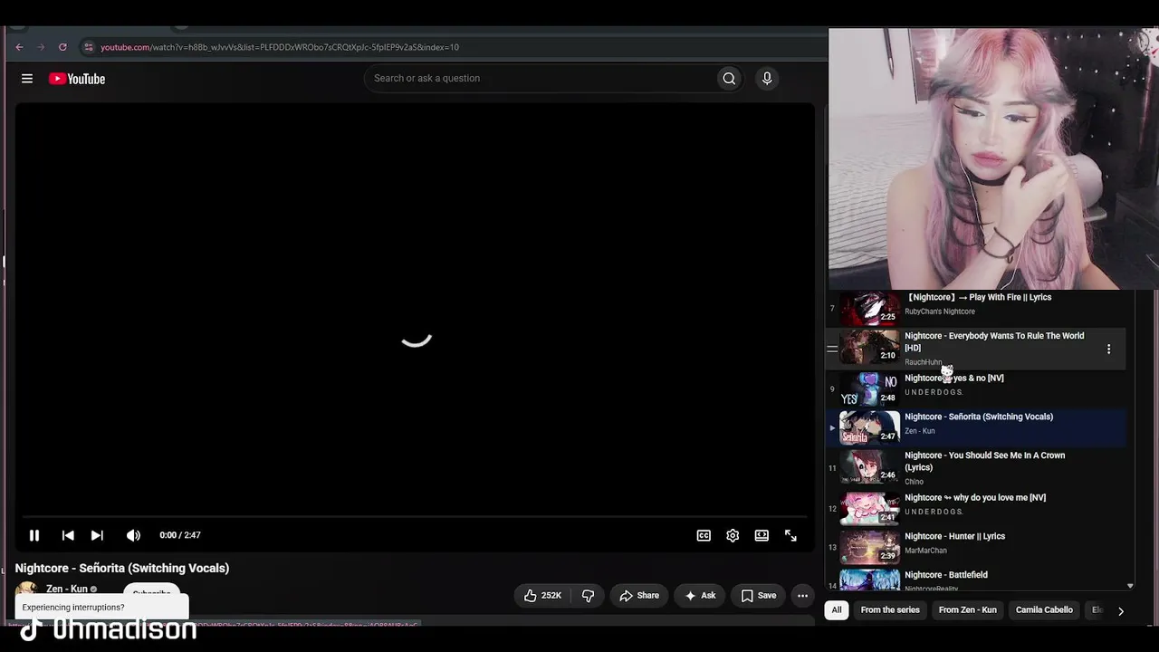Skip to the next video
The width and height of the screenshot is (1159, 652).
coord(97,535)
